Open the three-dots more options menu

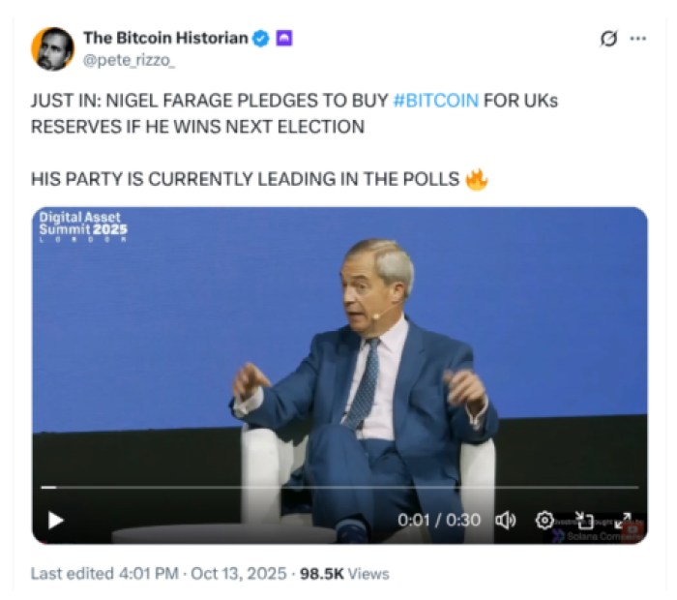click(638, 39)
